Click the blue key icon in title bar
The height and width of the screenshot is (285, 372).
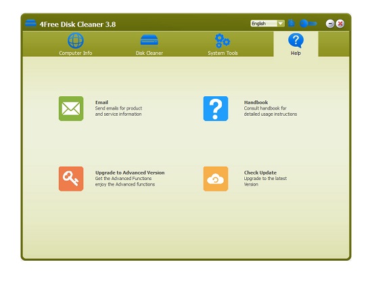coord(308,24)
